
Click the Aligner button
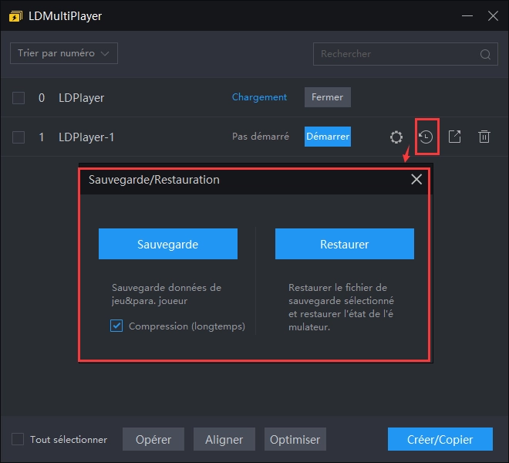tap(224, 439)
